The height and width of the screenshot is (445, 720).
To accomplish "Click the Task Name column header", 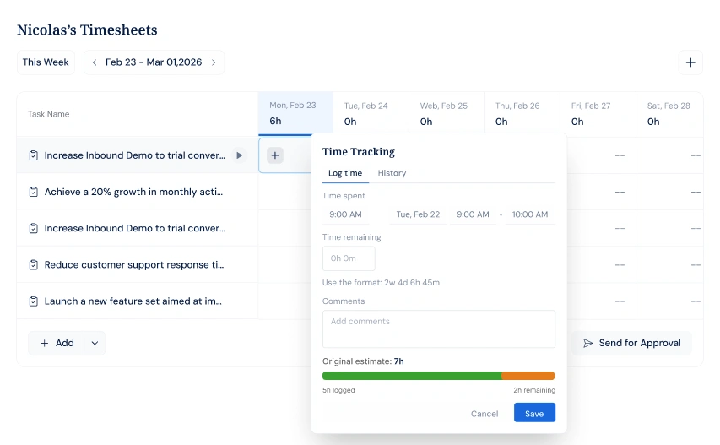I will (x=48, y=114).
